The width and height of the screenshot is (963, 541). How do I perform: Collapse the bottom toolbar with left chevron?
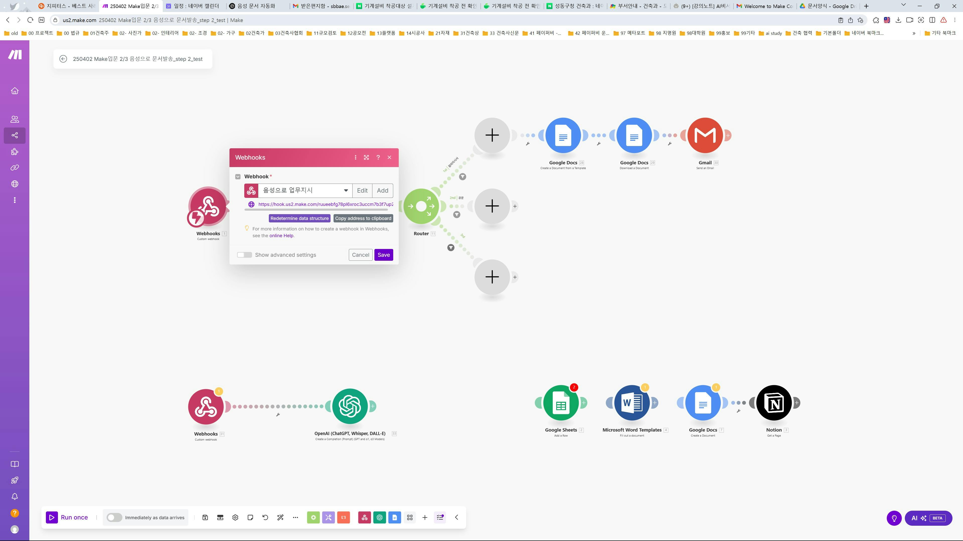[456, 517]
